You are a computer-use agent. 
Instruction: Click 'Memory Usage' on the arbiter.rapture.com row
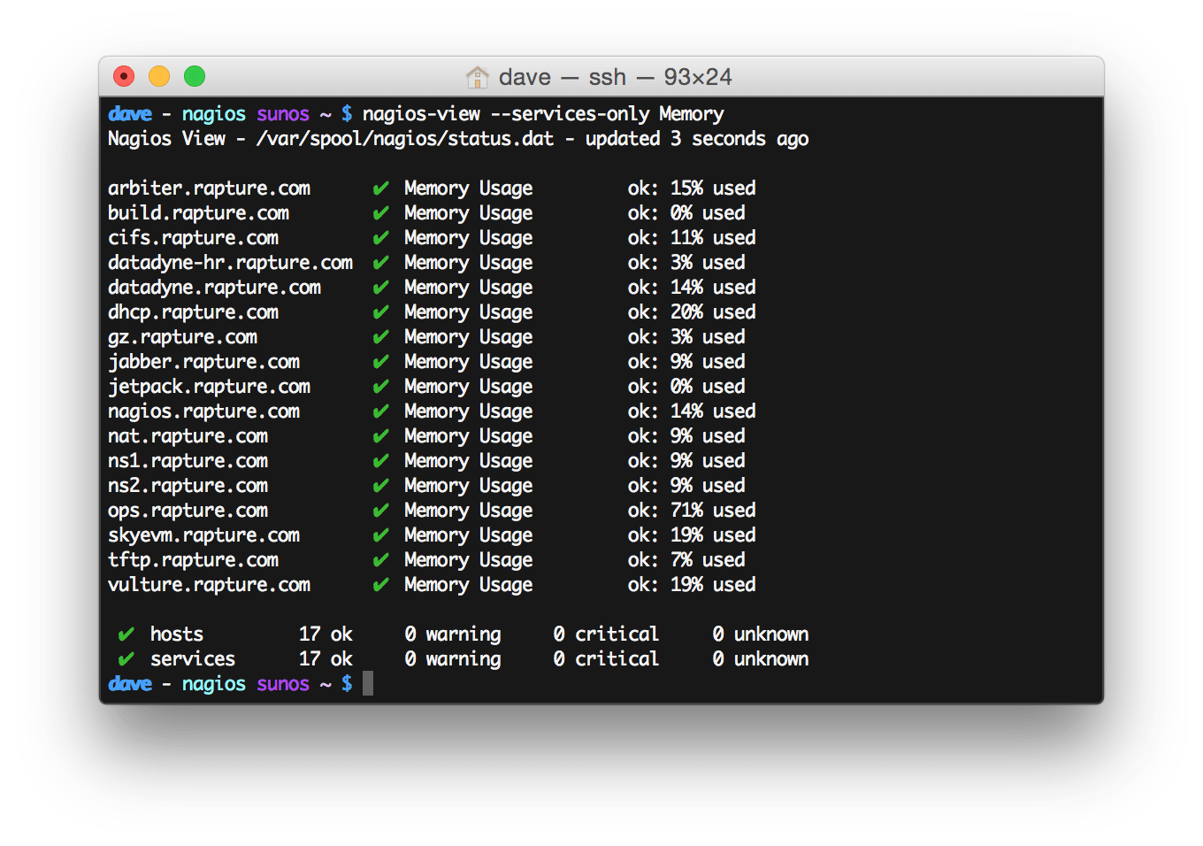[x=469, y=188]
